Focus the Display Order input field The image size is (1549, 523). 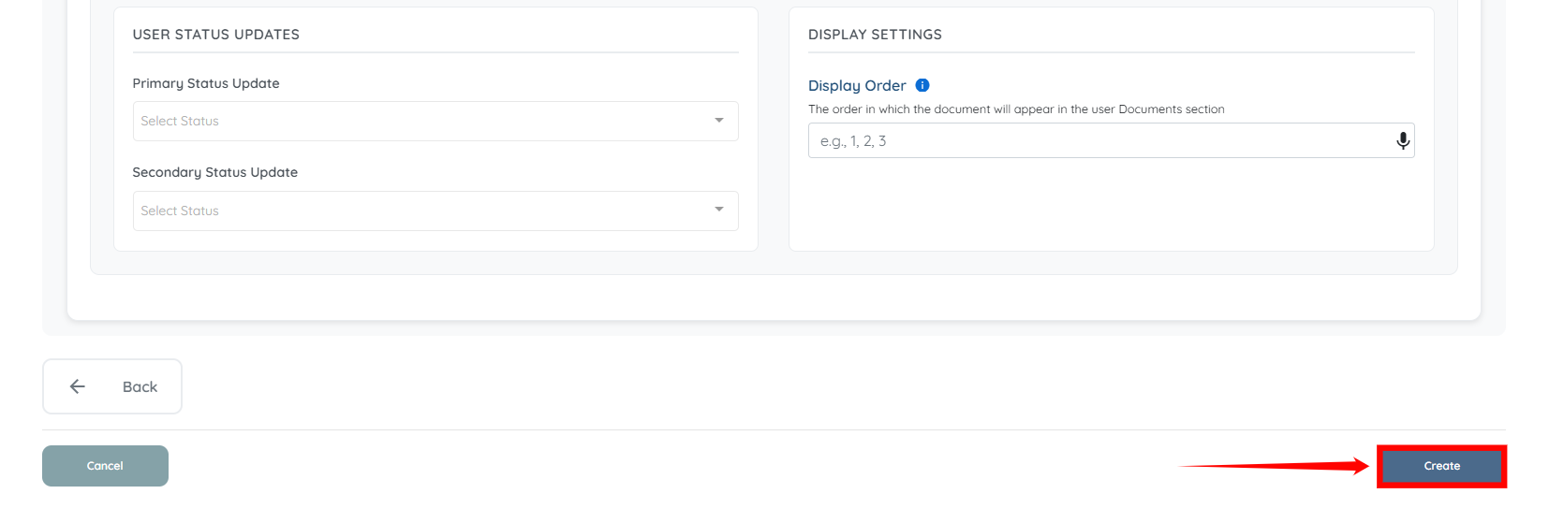(x=1096, y=141)
